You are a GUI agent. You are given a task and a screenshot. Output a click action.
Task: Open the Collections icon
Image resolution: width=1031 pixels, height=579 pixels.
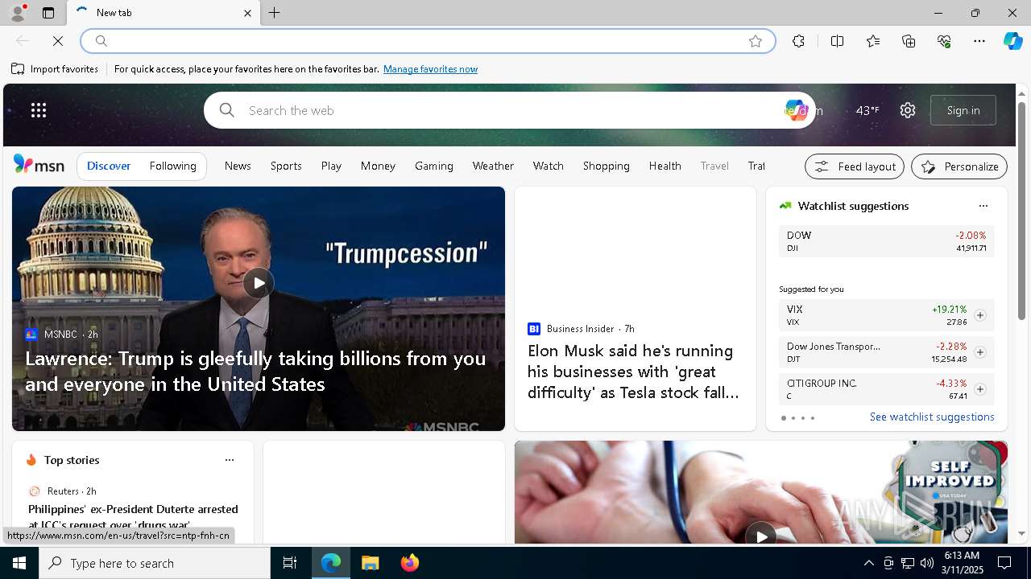click(x=909, y=41)
